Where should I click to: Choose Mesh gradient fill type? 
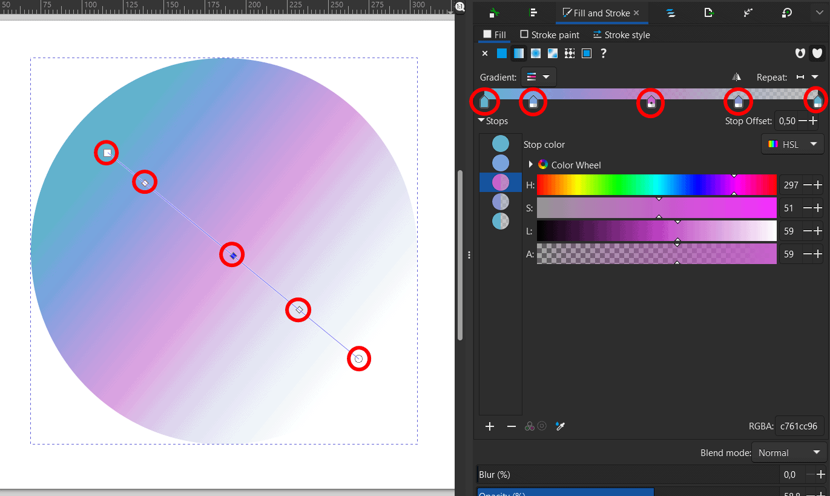tap(553, 53)
